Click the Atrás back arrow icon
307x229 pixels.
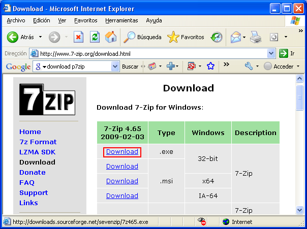[x=13, y=37]
